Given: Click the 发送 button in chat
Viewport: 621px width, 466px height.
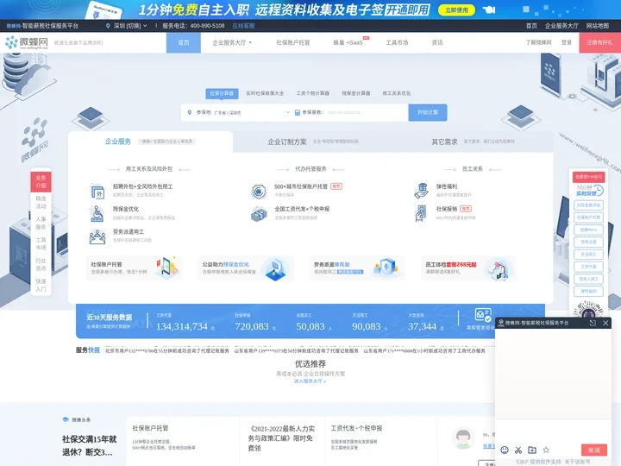Looking at the screenshot, I should tap(593, 450).
